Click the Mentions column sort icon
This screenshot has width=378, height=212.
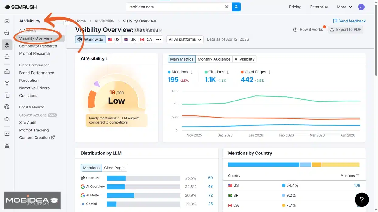[x=358, y=176]
